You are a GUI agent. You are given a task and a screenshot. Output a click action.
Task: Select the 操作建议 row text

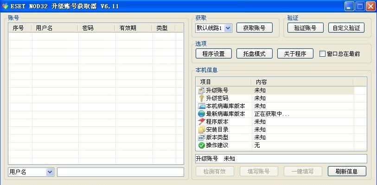pos(217,145)
